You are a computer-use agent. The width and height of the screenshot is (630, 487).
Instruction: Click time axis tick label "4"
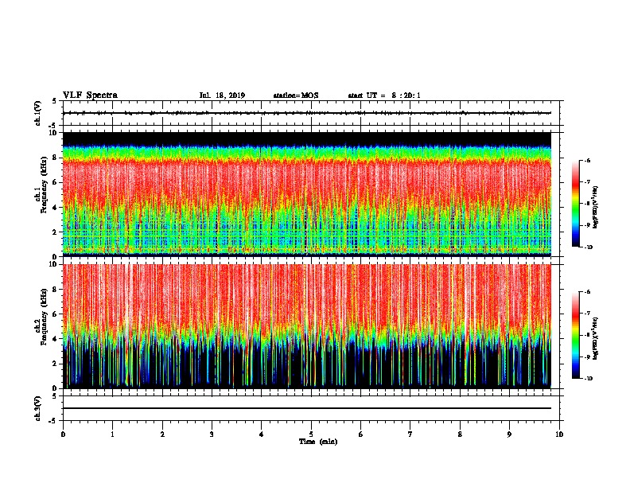(262, 434)
